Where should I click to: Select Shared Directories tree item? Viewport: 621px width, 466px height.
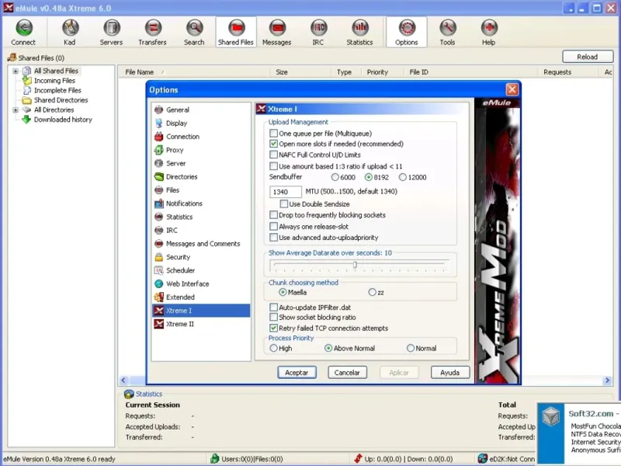pos(61,100)
